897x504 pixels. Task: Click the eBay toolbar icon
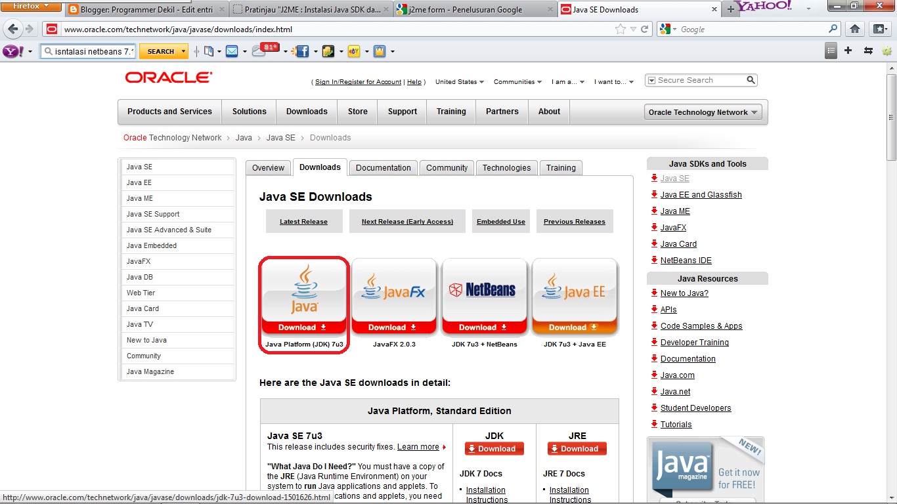(354, 51)
